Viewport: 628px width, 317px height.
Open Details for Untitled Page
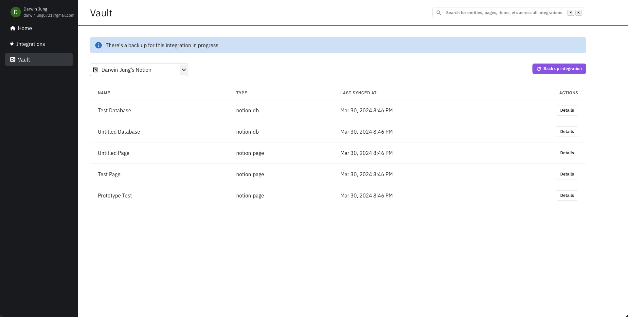tap(567, 153)
